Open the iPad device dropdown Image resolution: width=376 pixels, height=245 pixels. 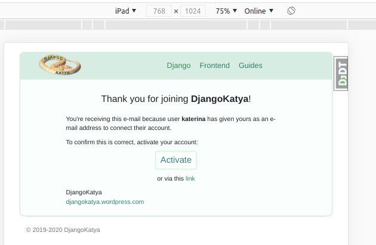tap(125, 11)
